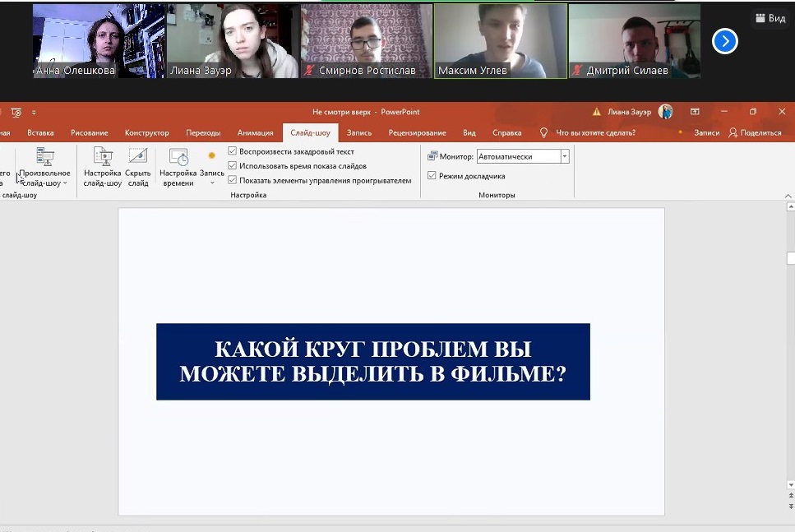Select the slide title text box

(x=372, y=362)
